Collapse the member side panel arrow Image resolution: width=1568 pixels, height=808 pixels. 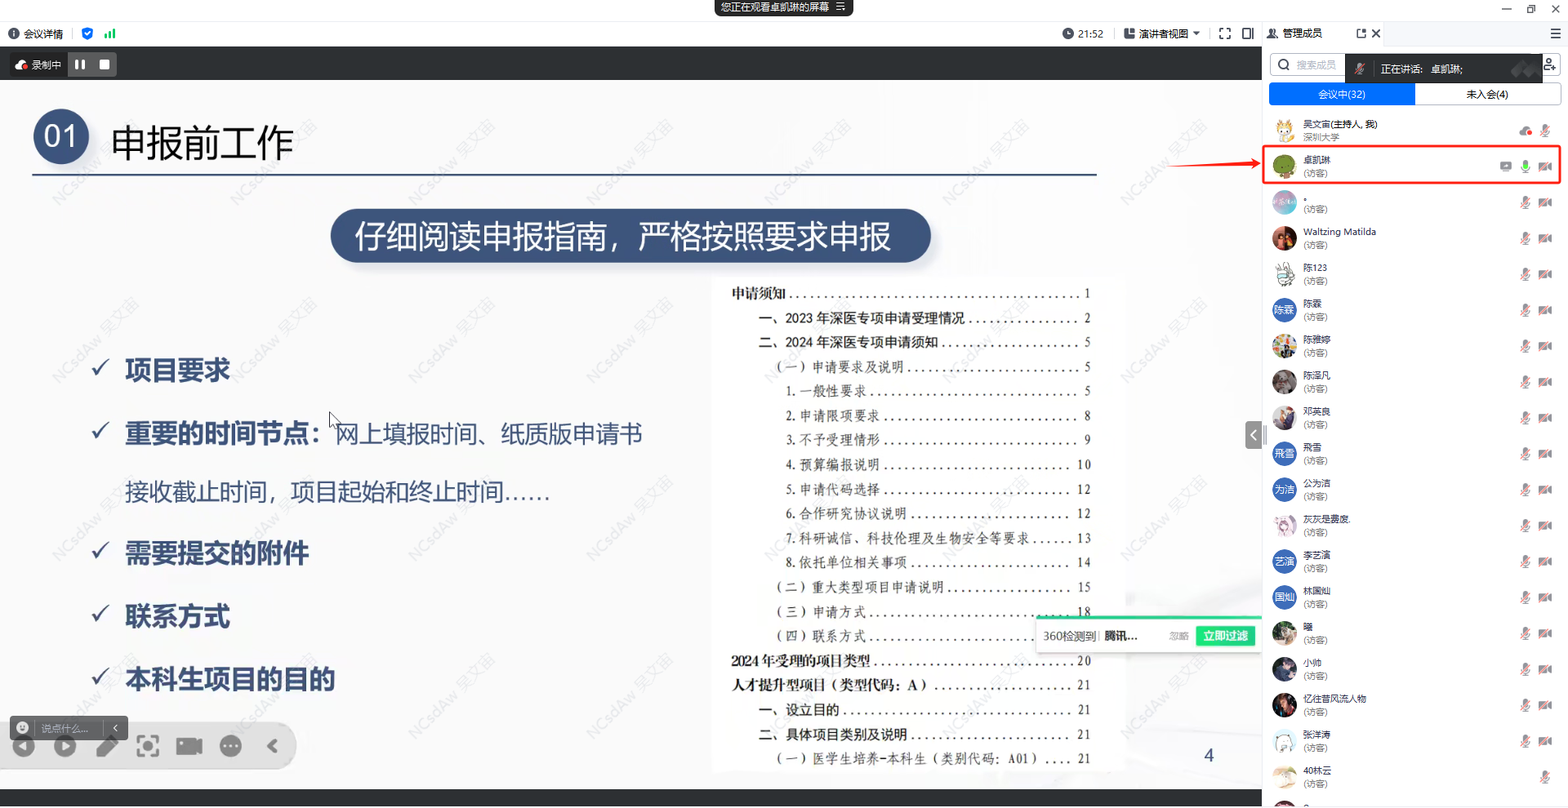[x=1253, y=435]
